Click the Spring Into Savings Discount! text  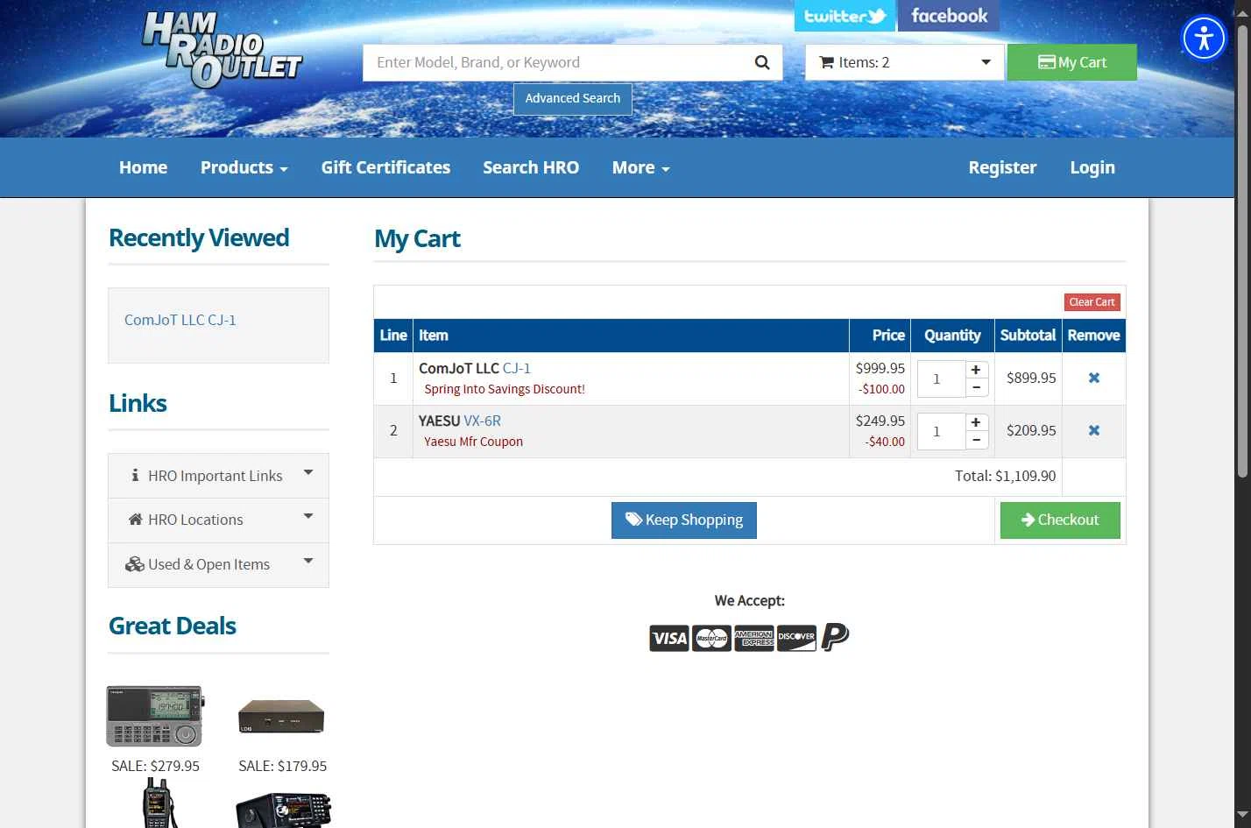click(x=505, y=389)
